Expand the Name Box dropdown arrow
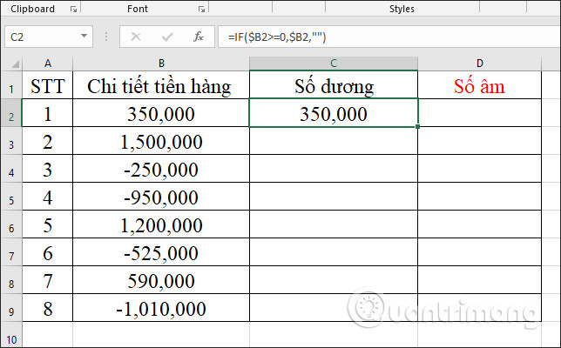The height and width of the screenshot is (348, 561). click(84, 36)
